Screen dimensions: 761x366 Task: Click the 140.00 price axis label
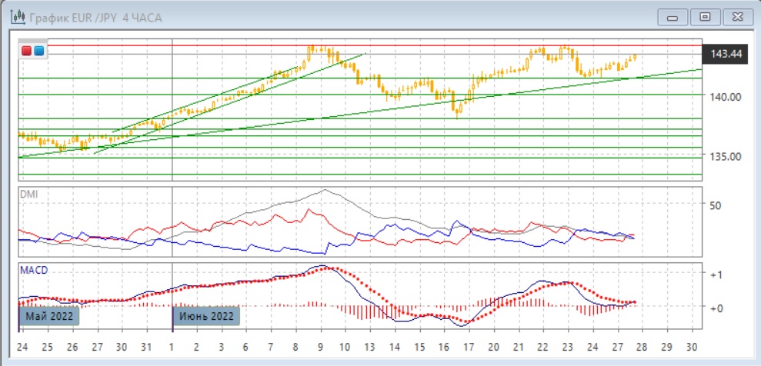tap(725, 97)
